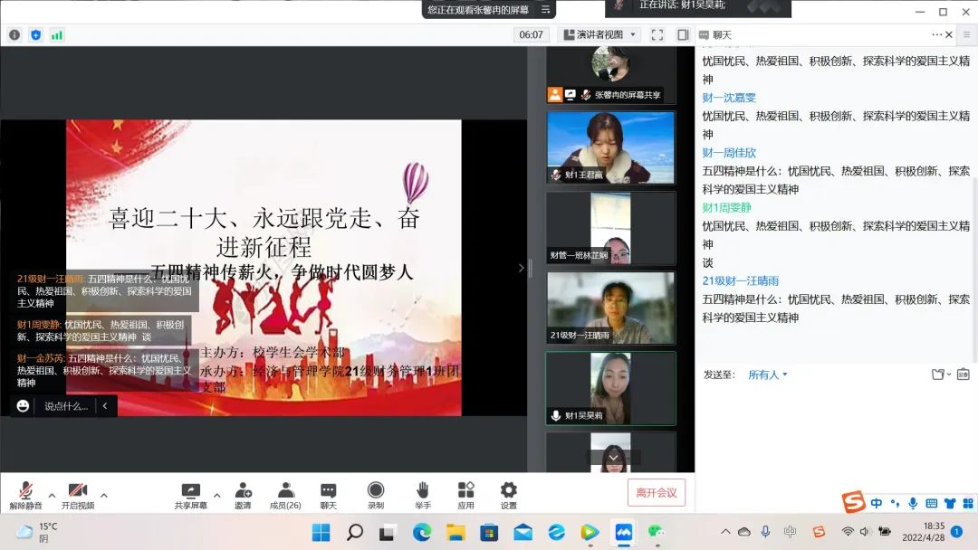
Task: Click the 共享屏幕 share screen icon
Action: tap(190, 490)
